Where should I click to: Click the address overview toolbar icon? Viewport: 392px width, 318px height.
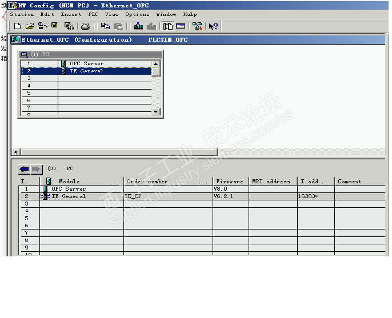181,26
